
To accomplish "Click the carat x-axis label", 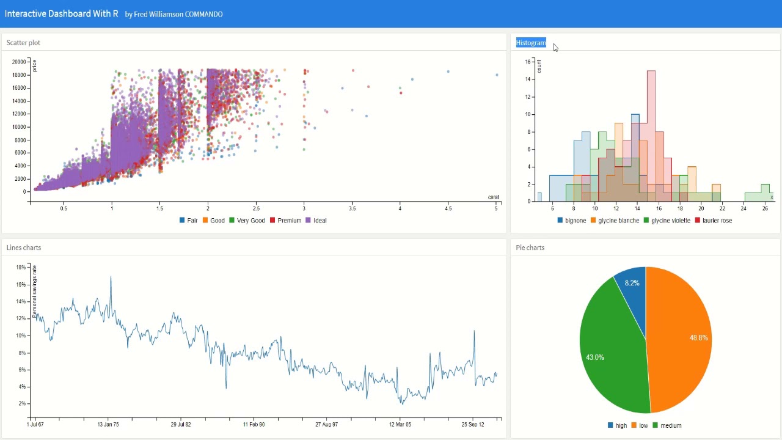I will [x=494, y=197].
